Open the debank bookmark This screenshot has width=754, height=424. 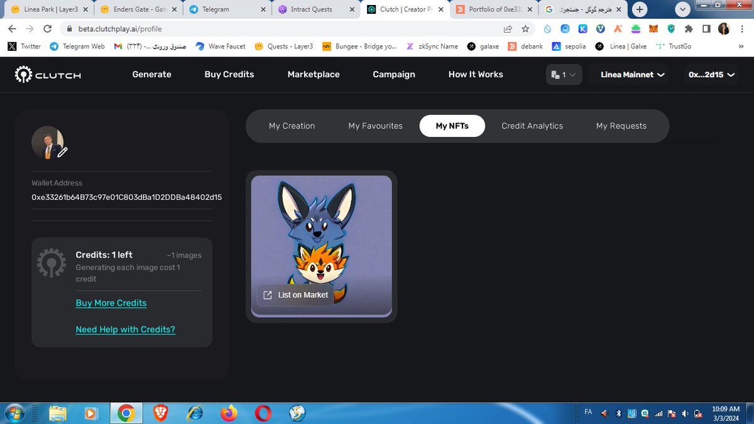click(526, 46)
